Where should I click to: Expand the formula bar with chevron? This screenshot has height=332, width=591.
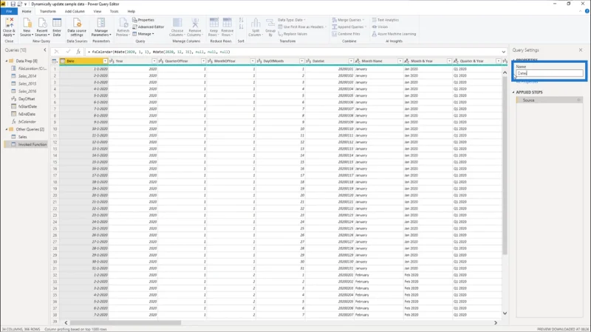point(504,52)
